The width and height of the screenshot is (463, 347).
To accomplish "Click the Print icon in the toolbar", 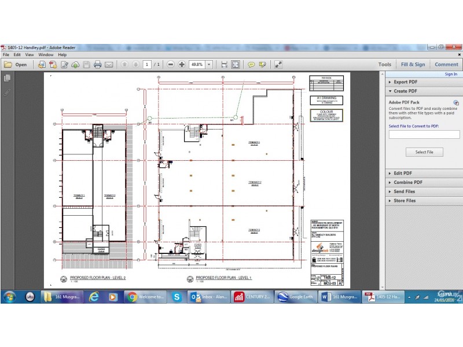I will pyautogui.click(x=98, y=65).
